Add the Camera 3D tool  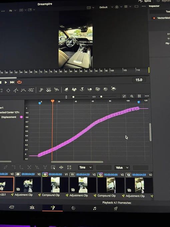(x=98, y=89)
